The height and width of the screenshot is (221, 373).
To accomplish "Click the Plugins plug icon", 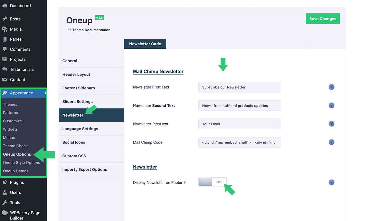I will coord(5,182).
